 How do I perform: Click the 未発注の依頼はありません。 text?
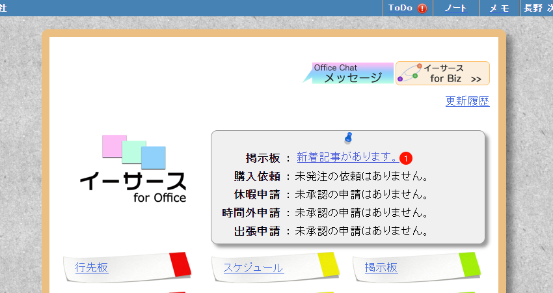tap(362, 176)
